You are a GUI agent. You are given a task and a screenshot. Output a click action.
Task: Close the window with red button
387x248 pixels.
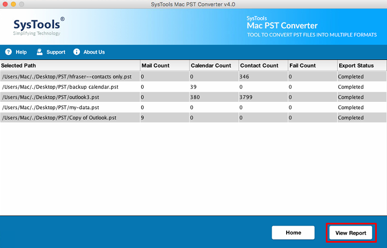coord(5,4)
